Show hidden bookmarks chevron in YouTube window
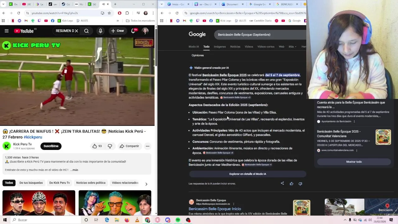 [x=118, y=21]
